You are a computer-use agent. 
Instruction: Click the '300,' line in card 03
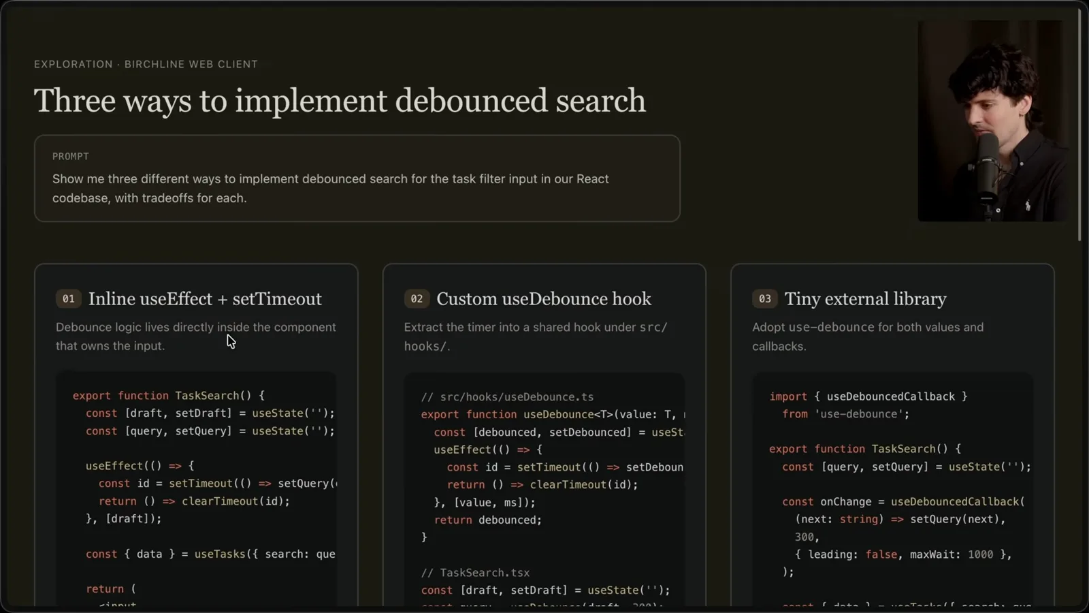click(x=807, y=537)
